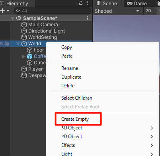Click the World cube icon
The height and width of the screenshot is (156, 160).
[24, 44]
